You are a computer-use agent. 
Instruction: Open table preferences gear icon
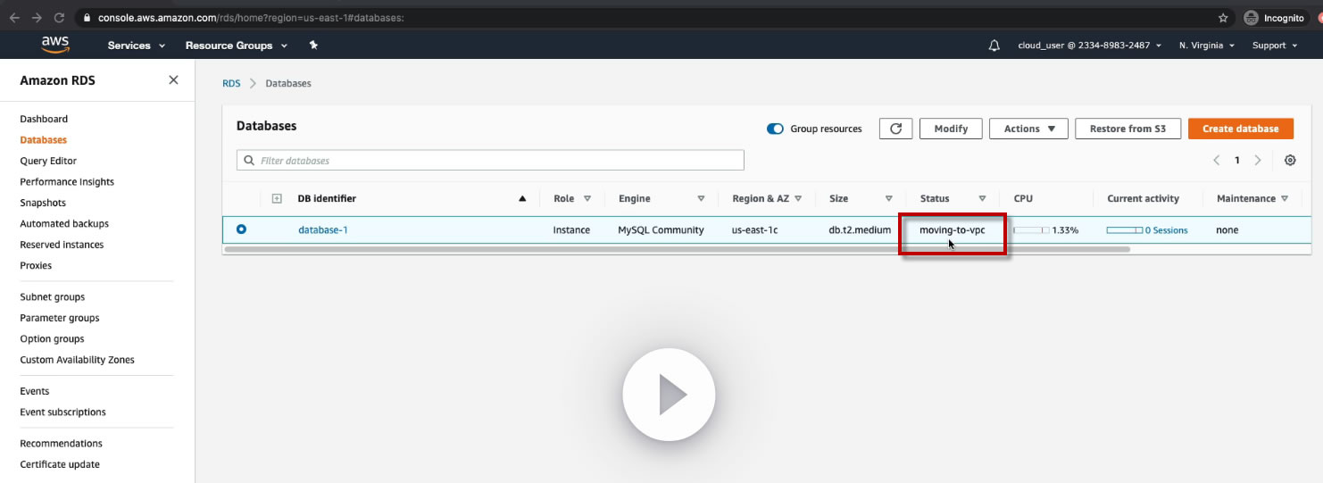(1290, 161)
